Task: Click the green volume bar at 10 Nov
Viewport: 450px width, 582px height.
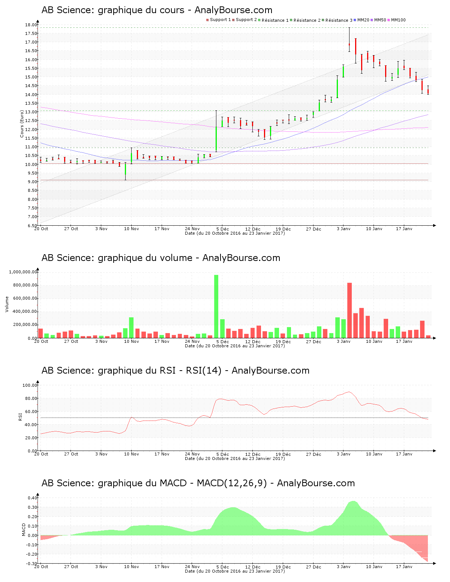Action: click(x=131, y=328)
